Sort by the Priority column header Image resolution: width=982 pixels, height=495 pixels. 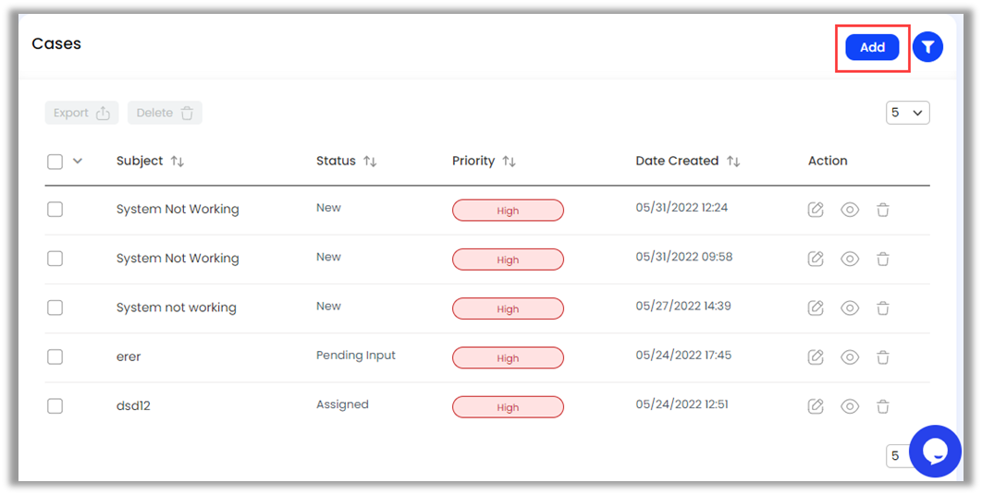[x=509, y=162]
